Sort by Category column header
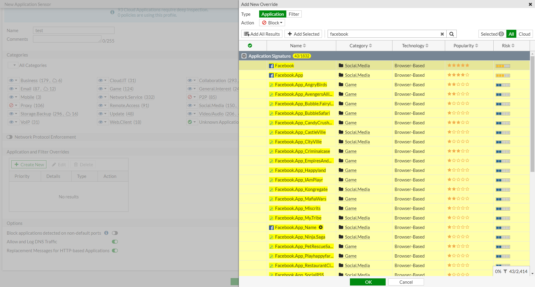 point(364,46)
